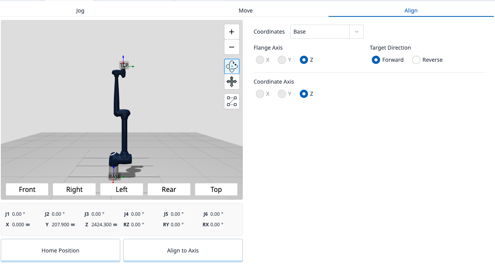The image size is (495, 265).
Task: Switch to Top view
Action: pos(216,189)
